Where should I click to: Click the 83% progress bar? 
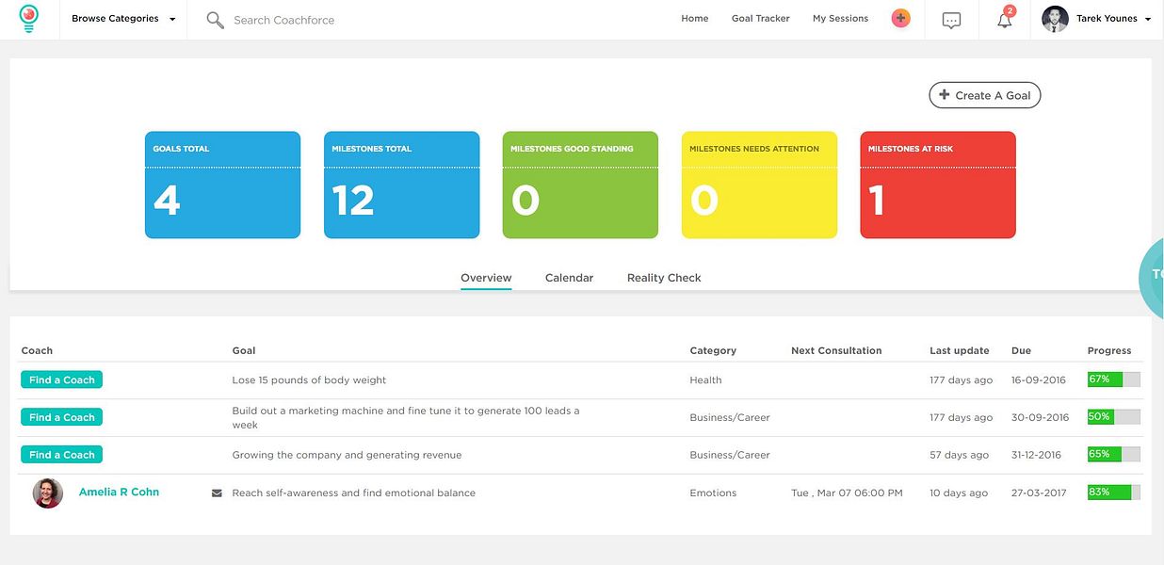[x=1113, y=492]
